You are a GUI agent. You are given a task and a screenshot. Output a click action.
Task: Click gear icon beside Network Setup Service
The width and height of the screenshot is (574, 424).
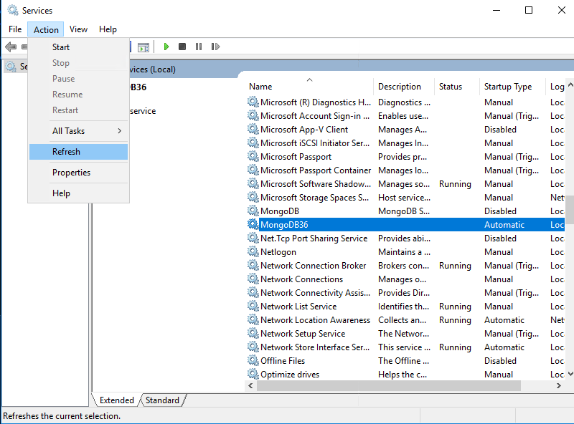point(253,333)
